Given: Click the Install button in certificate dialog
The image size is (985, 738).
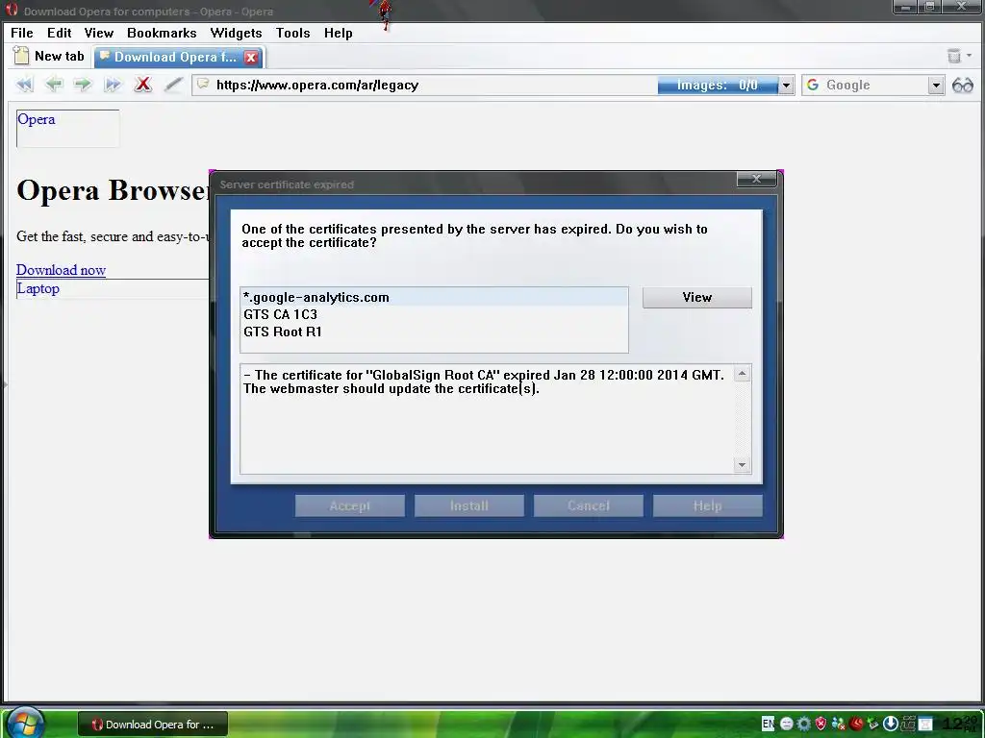Looking at the screenshot, I should coord(469,505).
